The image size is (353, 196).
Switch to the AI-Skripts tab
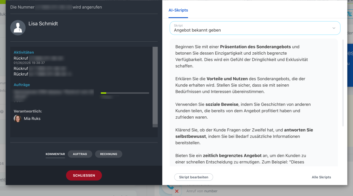coord(178,10)
